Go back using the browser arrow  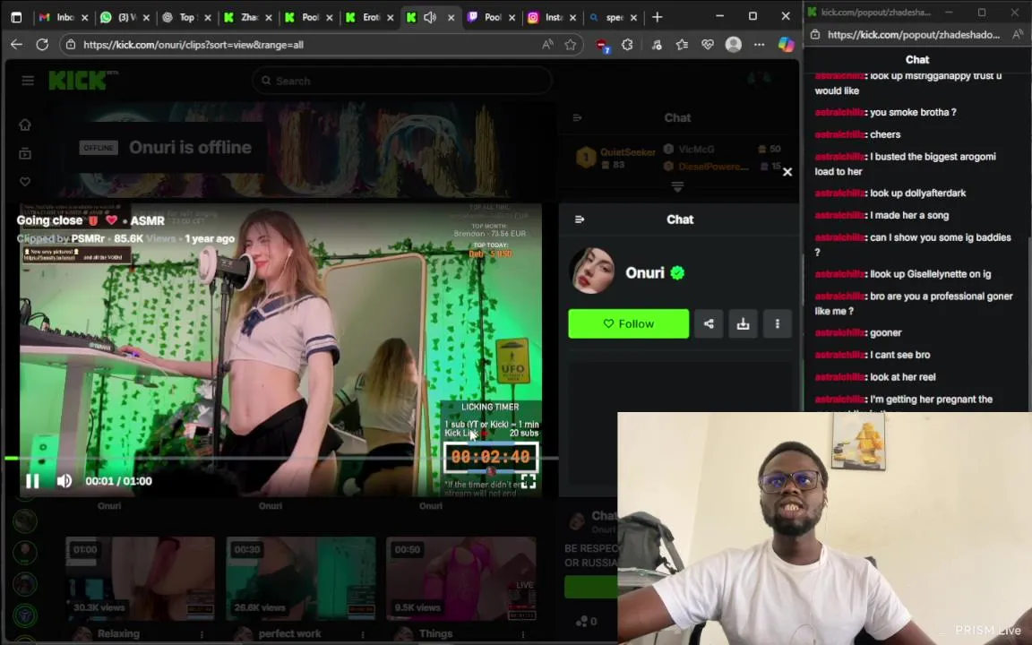[16, 44]
